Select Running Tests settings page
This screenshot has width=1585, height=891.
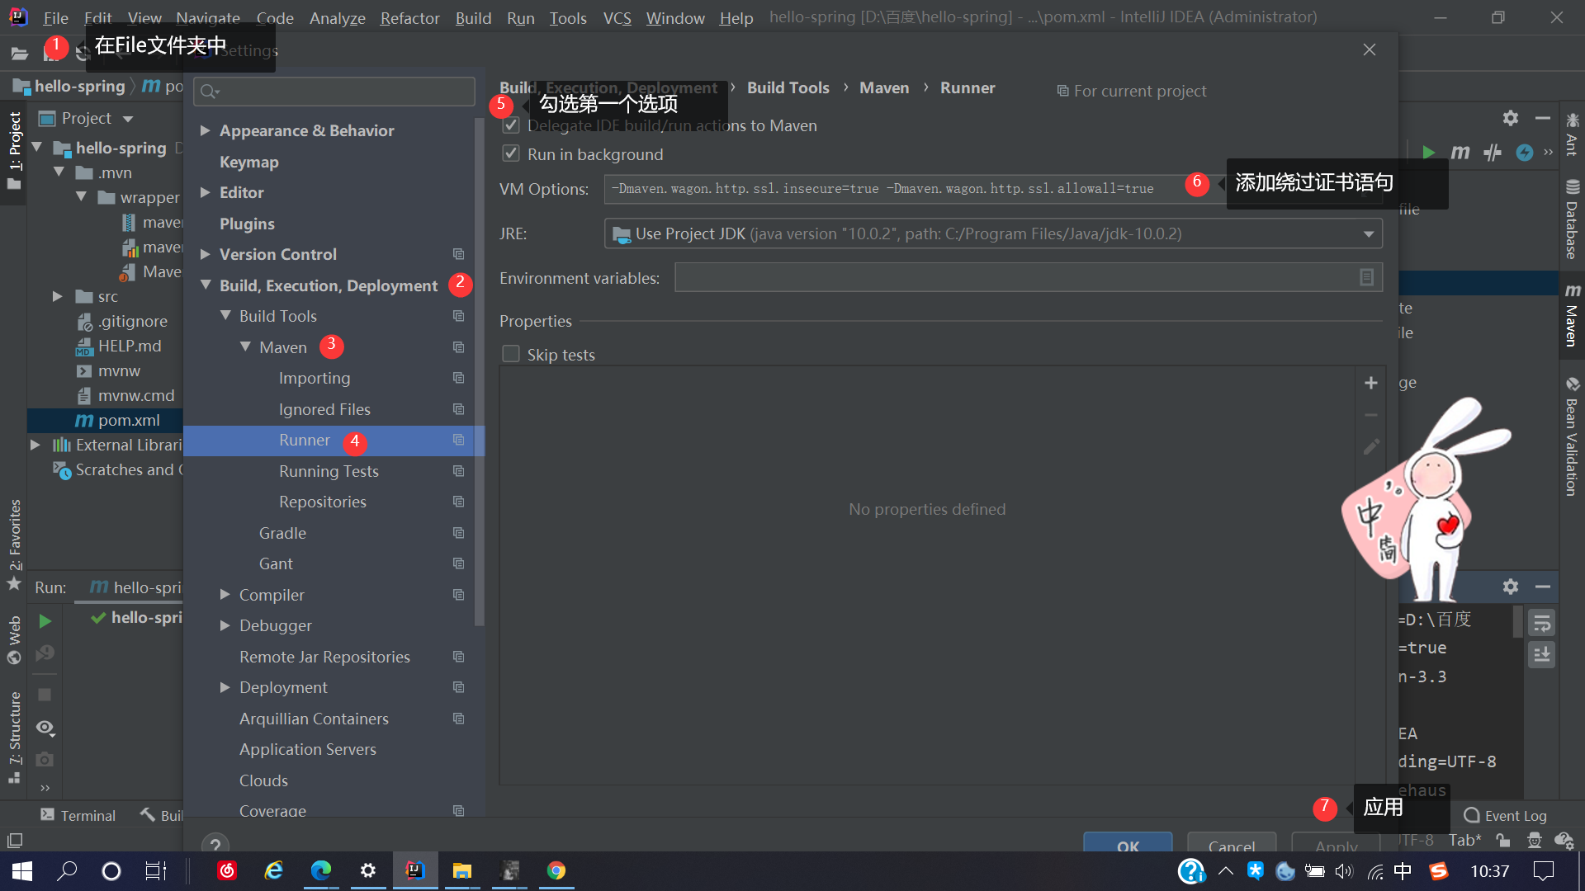click(x=329, y=471)
